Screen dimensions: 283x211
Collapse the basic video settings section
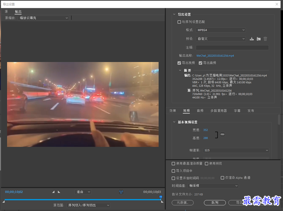(174, 122)
